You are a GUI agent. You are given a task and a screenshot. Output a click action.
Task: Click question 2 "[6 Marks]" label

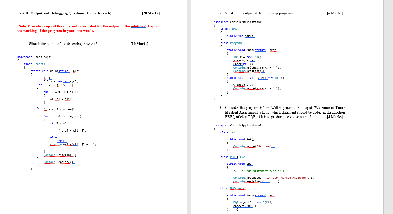pos(335,13)
